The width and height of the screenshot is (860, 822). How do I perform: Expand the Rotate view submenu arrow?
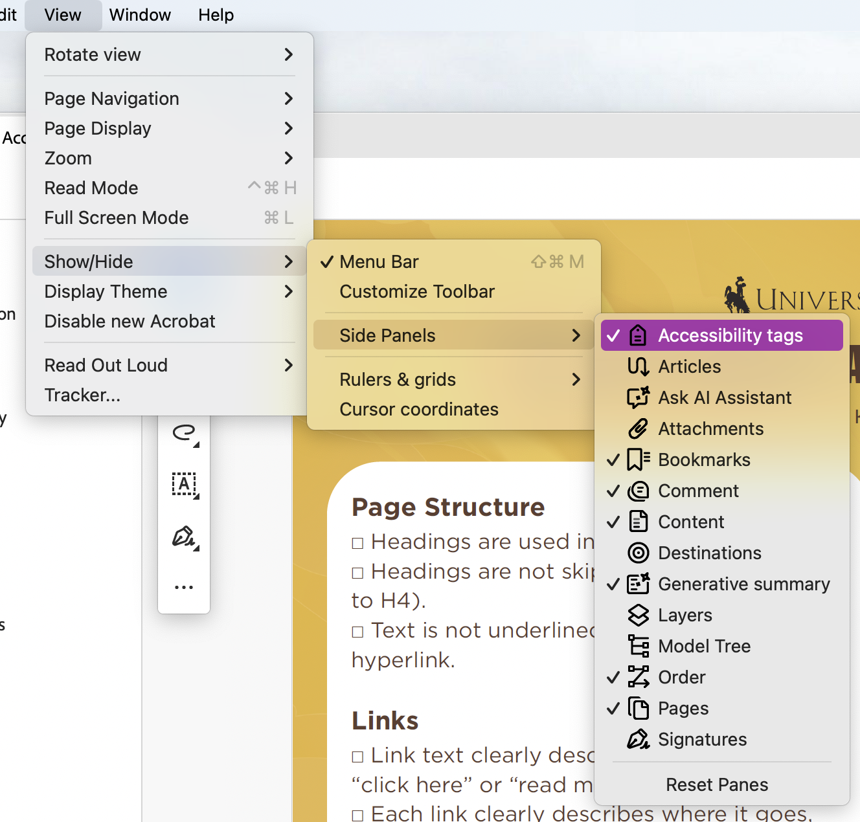coord(289,54)
